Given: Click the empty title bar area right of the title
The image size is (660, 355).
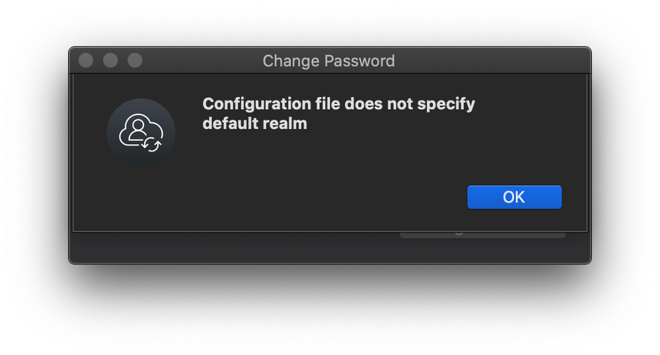Looking at the screenshot, I should click(492, 60).
